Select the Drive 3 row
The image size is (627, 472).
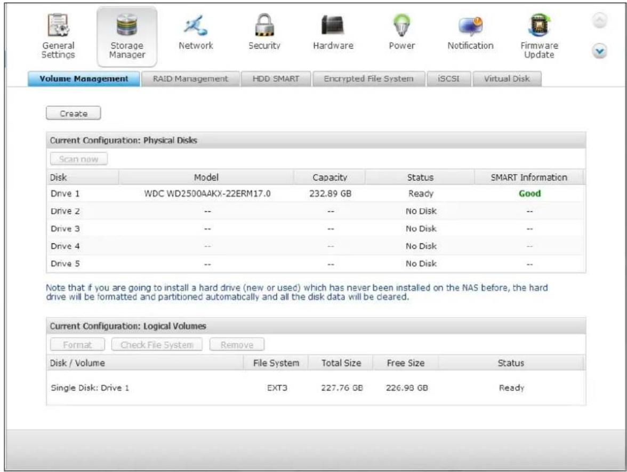[316, 229]
